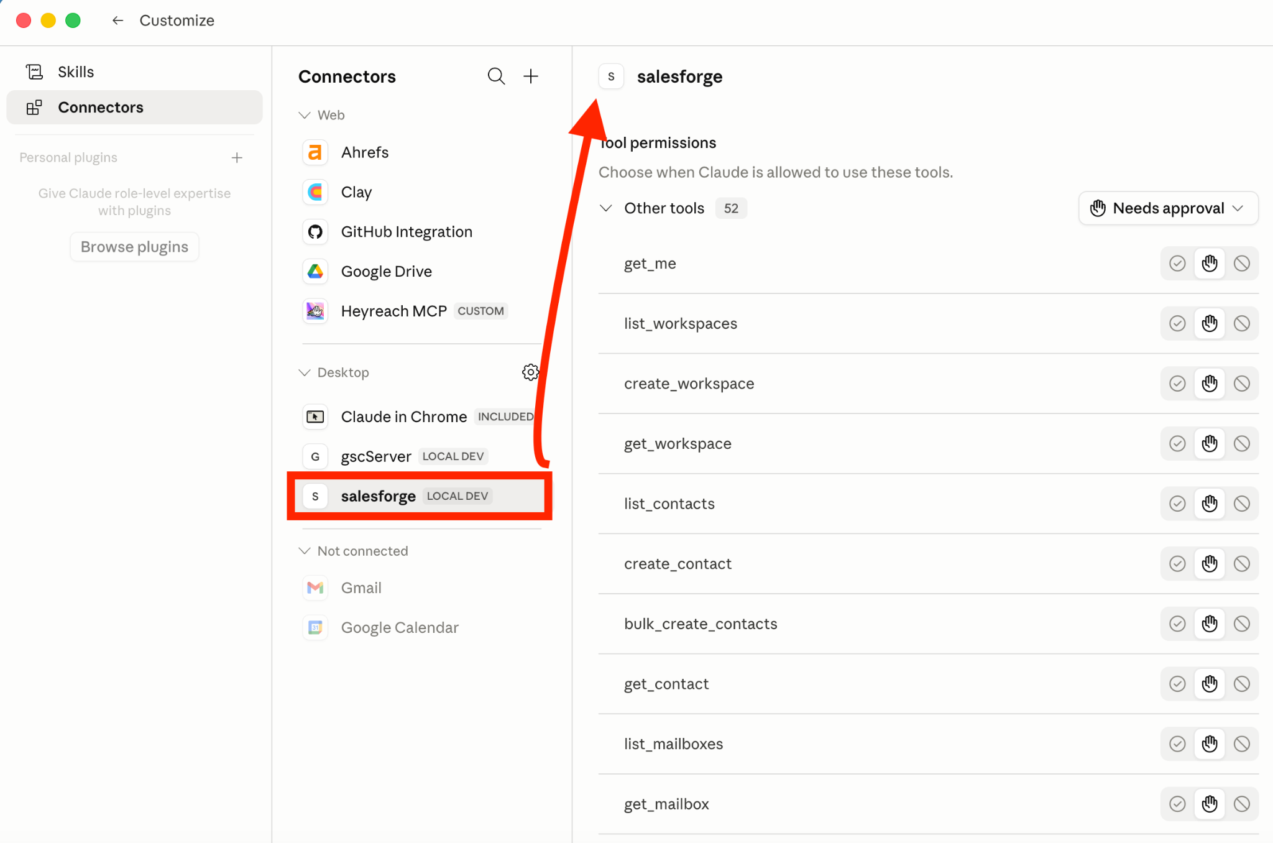Click the back arrow next to Customize
This screenshot has height=843, width=1273.
coord(117,21)
